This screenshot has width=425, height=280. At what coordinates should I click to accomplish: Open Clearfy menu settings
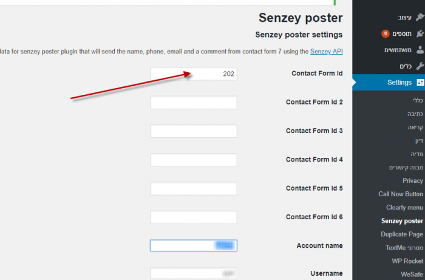tap(404, 208)
